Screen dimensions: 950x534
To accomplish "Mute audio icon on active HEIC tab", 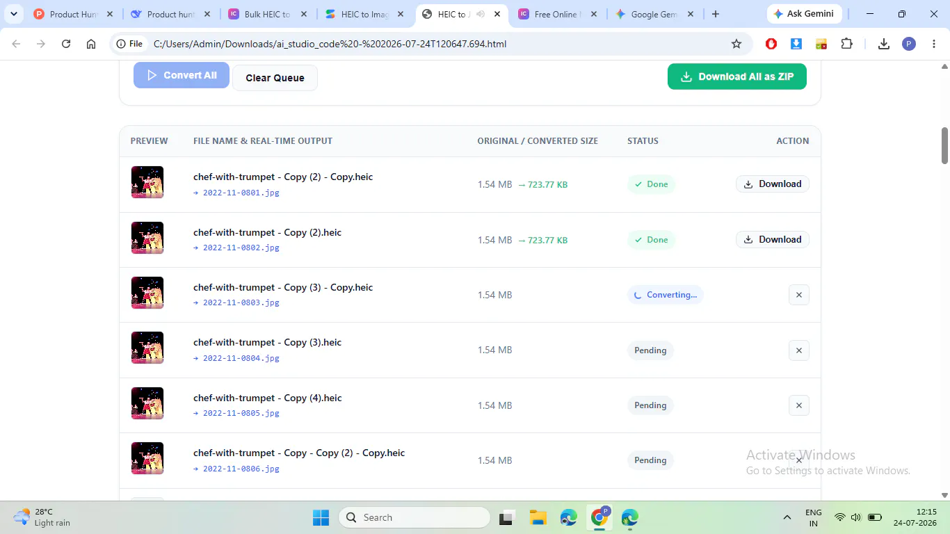I will 480,14.
